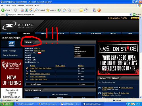
Task: Click the IE Back arrow icon
Action: pyautogui.click(x=3, y=10)
